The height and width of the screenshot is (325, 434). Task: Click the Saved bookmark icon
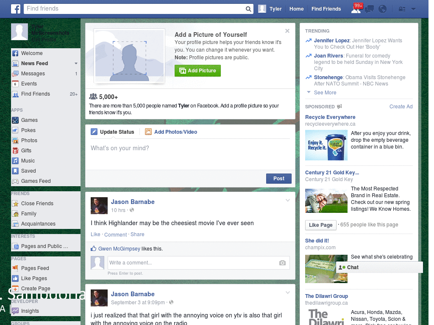15,171
